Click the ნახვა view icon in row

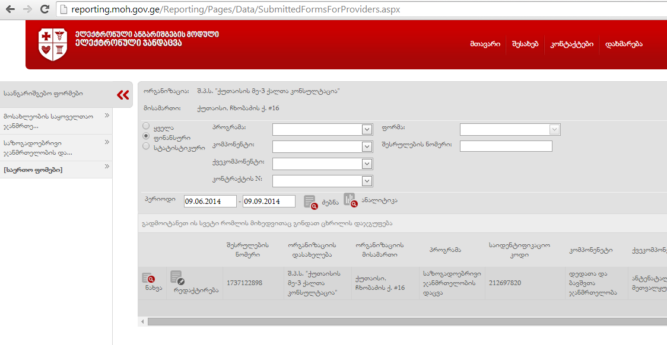coord(148,277)
